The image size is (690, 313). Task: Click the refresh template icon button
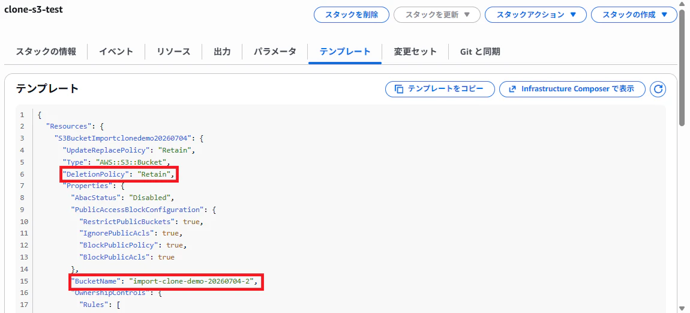[658, 89]
